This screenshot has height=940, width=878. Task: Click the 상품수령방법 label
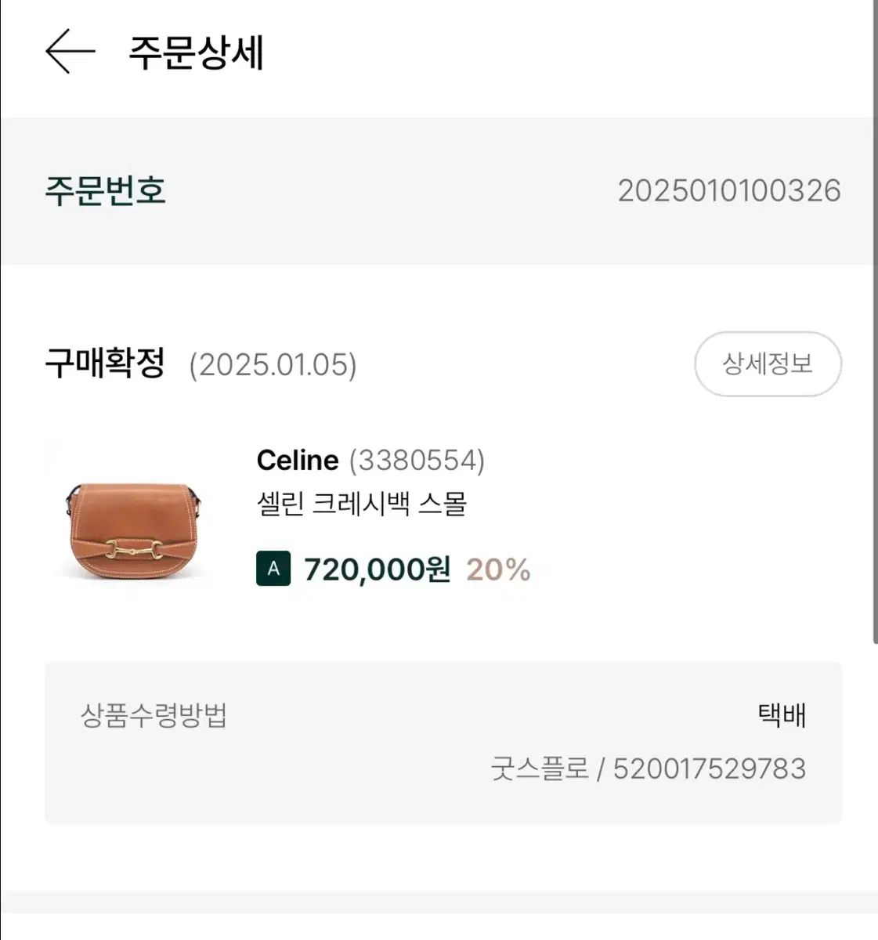154,715
